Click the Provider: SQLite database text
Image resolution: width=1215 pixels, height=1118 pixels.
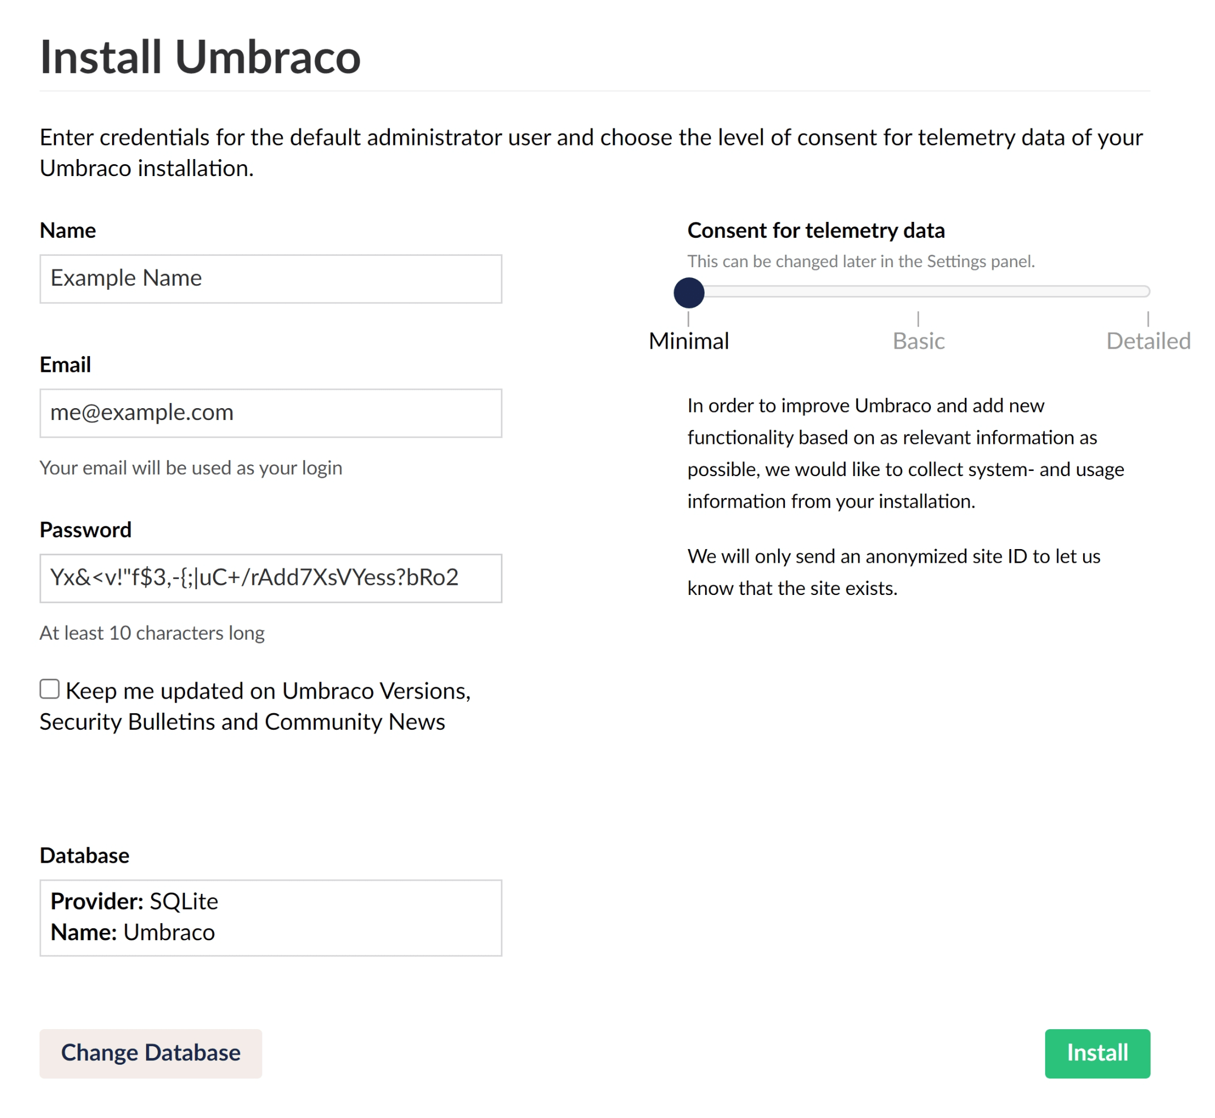134,901
